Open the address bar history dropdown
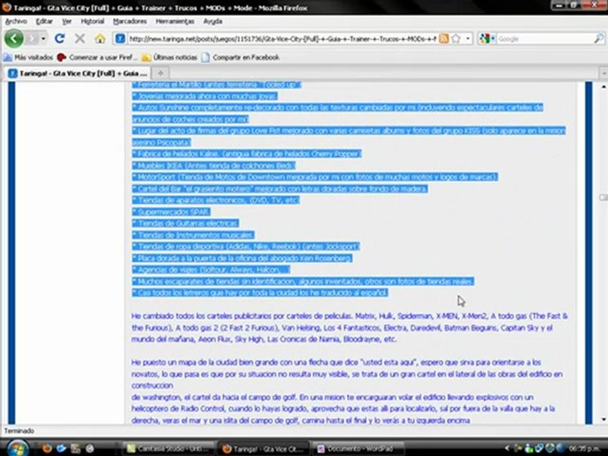Screen dimensions: 608x456 [467, 39]
